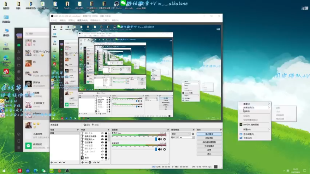The height and width of the screenshot is (174, 310).
Task: Open 设置 settings button in Controls
Action: pyautogui.click(x=209, y=150)
